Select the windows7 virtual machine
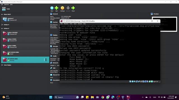 25,19
